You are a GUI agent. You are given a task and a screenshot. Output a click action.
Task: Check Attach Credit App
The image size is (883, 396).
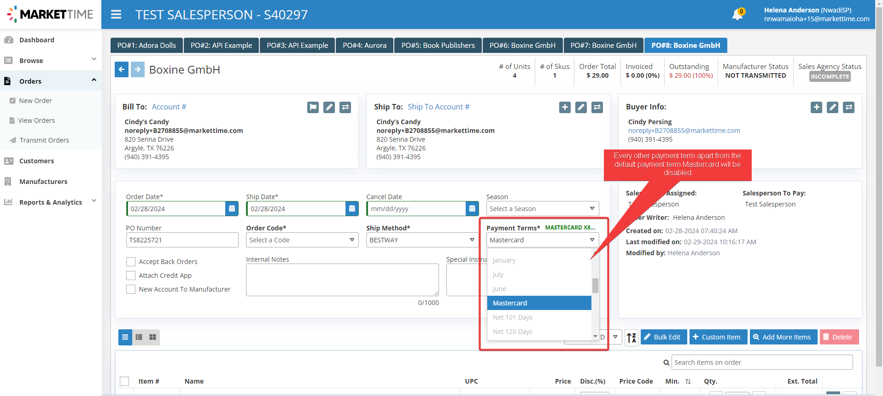pyautogui.click(x=131, y=275)
